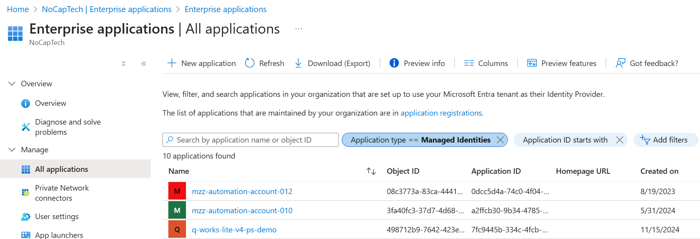Click the Homepage URL column header
This screenshot has height=239, width=700.
coord(583,171)
